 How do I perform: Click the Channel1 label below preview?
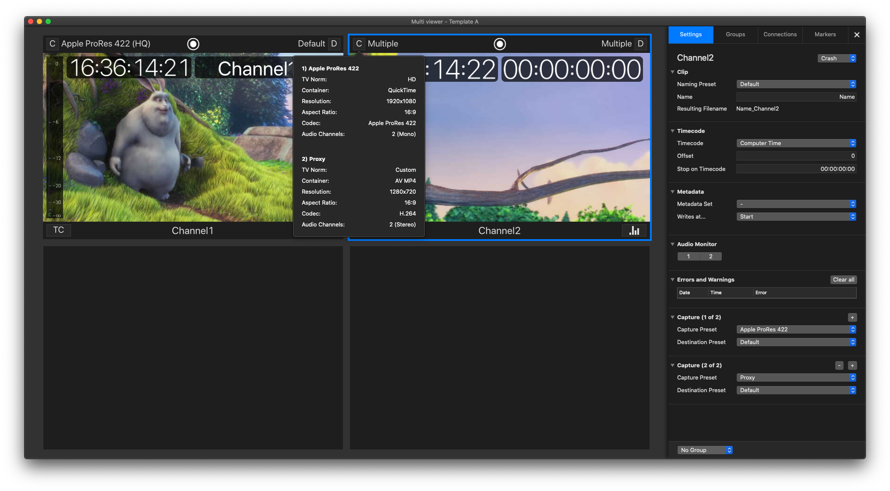192,231
